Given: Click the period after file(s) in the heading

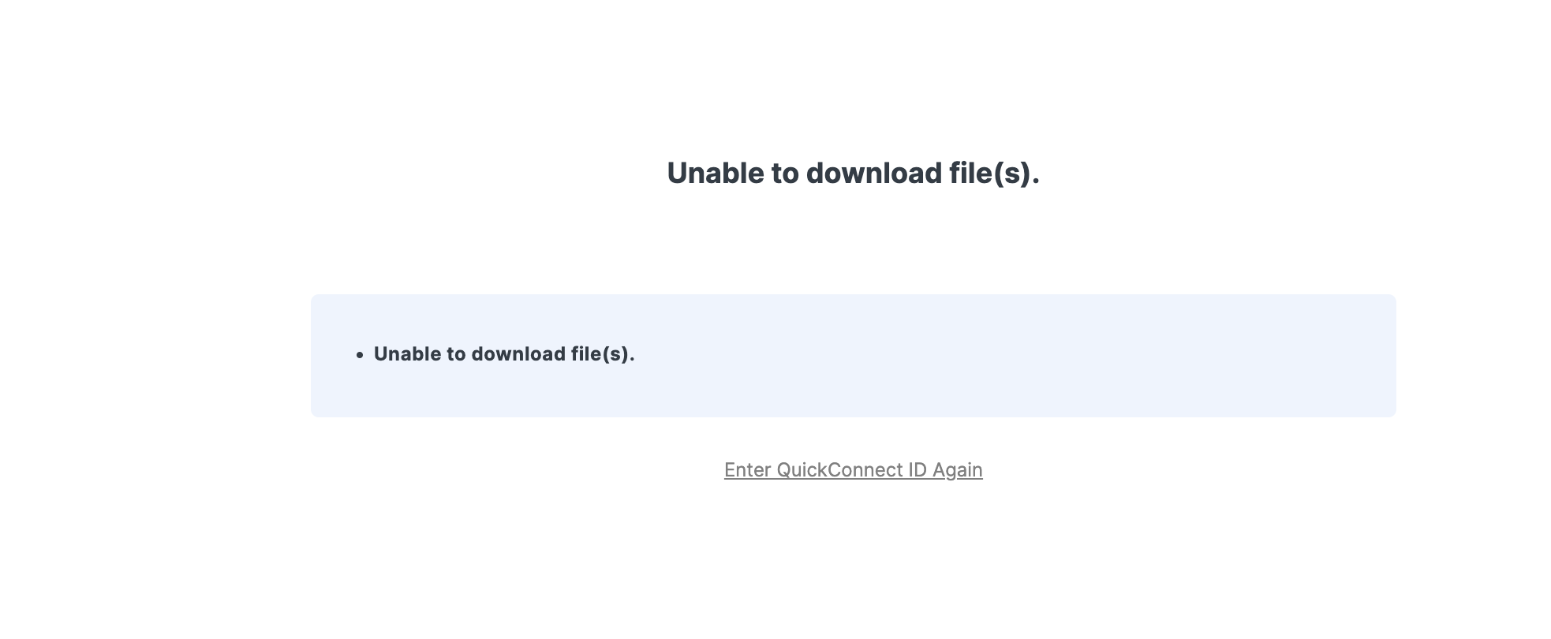Looking at the screenshot, I should tap(1036, 174).
